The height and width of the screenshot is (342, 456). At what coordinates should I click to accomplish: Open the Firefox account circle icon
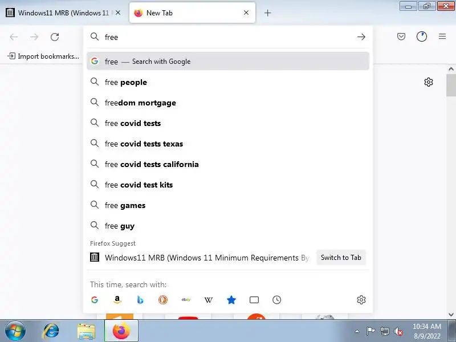tap(422, 36)
